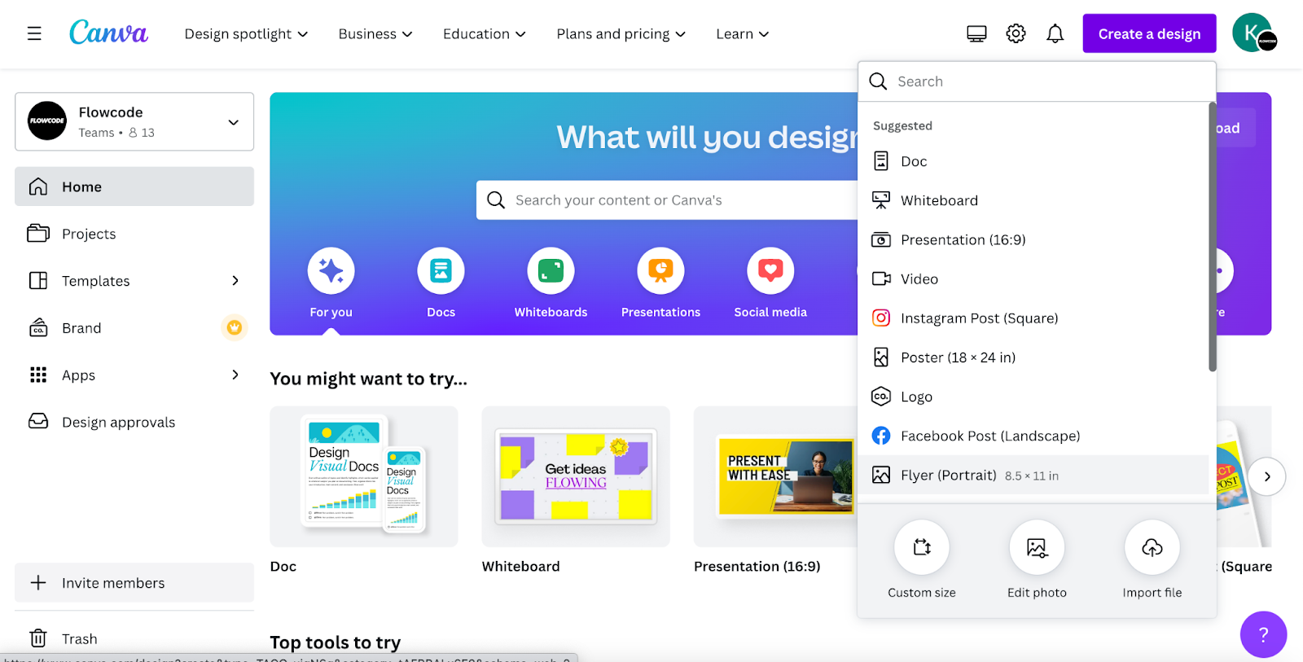
Task: Open the settings gear icon
Action: pyautogui.click(x=1016, y=33)
